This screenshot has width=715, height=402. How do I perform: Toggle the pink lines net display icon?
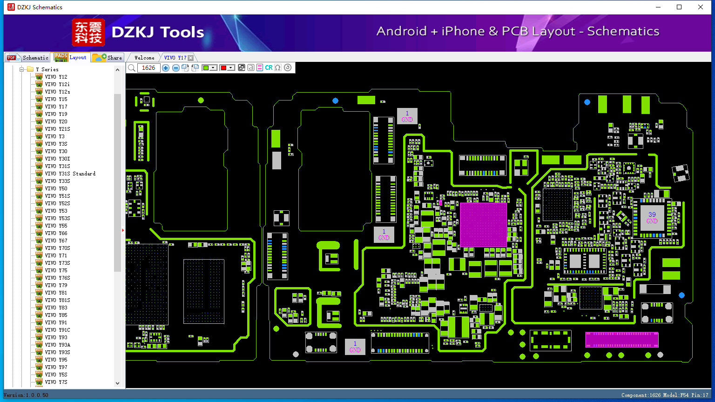click(260, 68)
